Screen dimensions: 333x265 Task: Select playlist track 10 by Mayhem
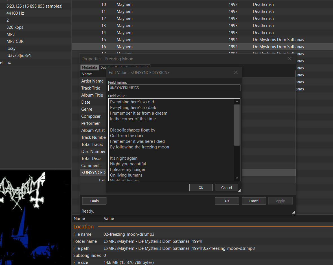(202, 5)
